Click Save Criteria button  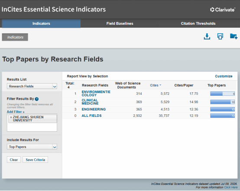(36, 160)
